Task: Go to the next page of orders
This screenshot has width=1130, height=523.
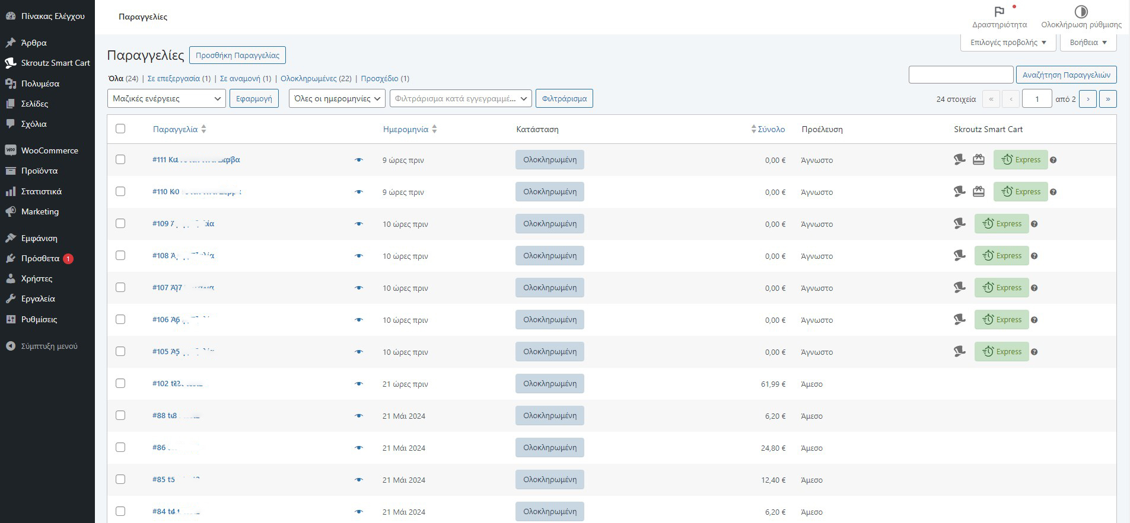Action: [x=1087, y=99]
